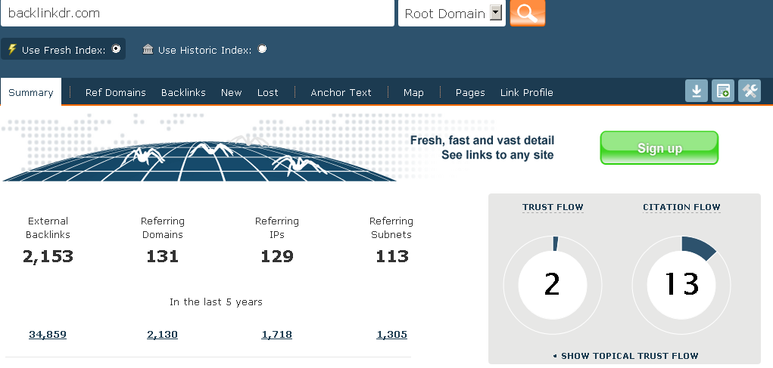
Task: Click the 'In the last 5 years' text
Action: tap(216, 302)
